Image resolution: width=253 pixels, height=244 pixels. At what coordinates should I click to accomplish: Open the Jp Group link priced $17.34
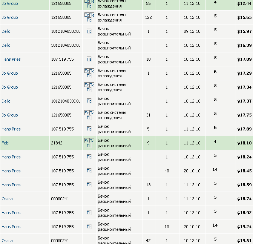(10, 87)
